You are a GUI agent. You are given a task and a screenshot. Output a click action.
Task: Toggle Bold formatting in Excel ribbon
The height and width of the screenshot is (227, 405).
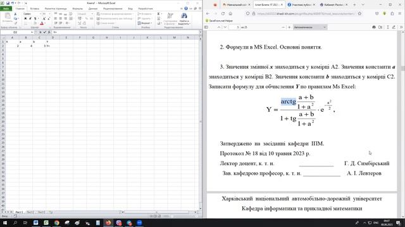25,18
